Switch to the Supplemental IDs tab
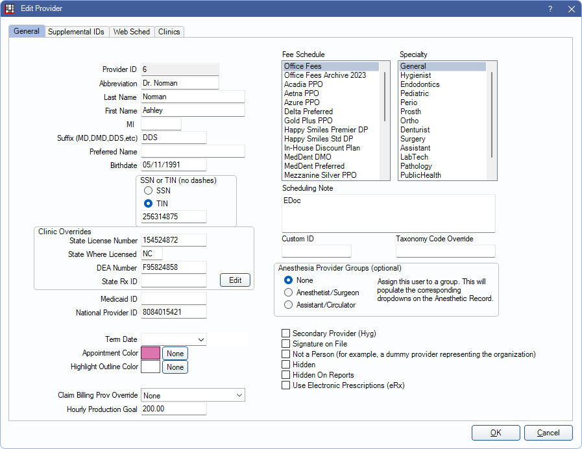The image size is (582, 449). pyautogui.click(x=76, y=32)
